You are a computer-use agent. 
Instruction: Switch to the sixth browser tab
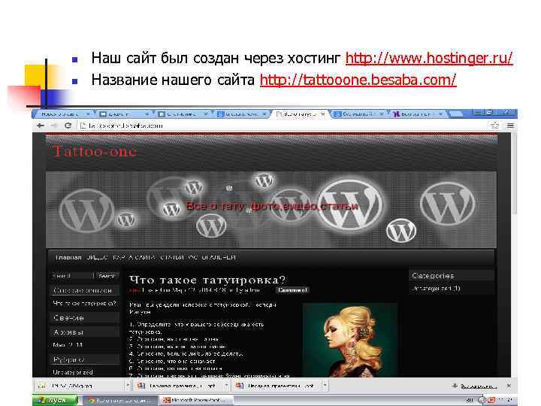(x=358, y=114)
